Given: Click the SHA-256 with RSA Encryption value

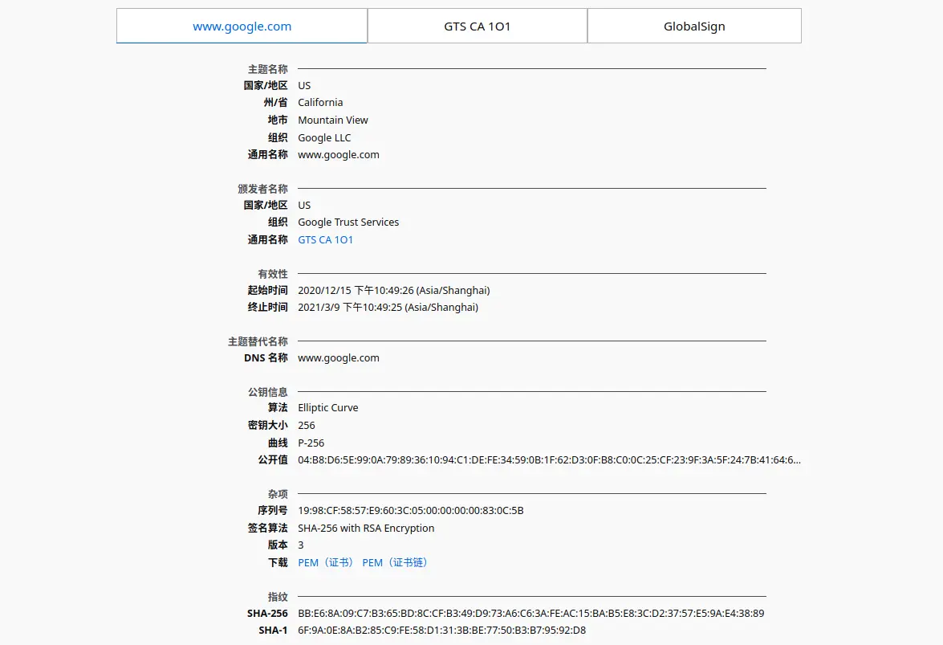Looking at the screenshot, I should point(366,528).
